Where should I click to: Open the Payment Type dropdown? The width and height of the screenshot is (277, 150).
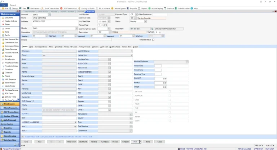click(x=136, y=14)
